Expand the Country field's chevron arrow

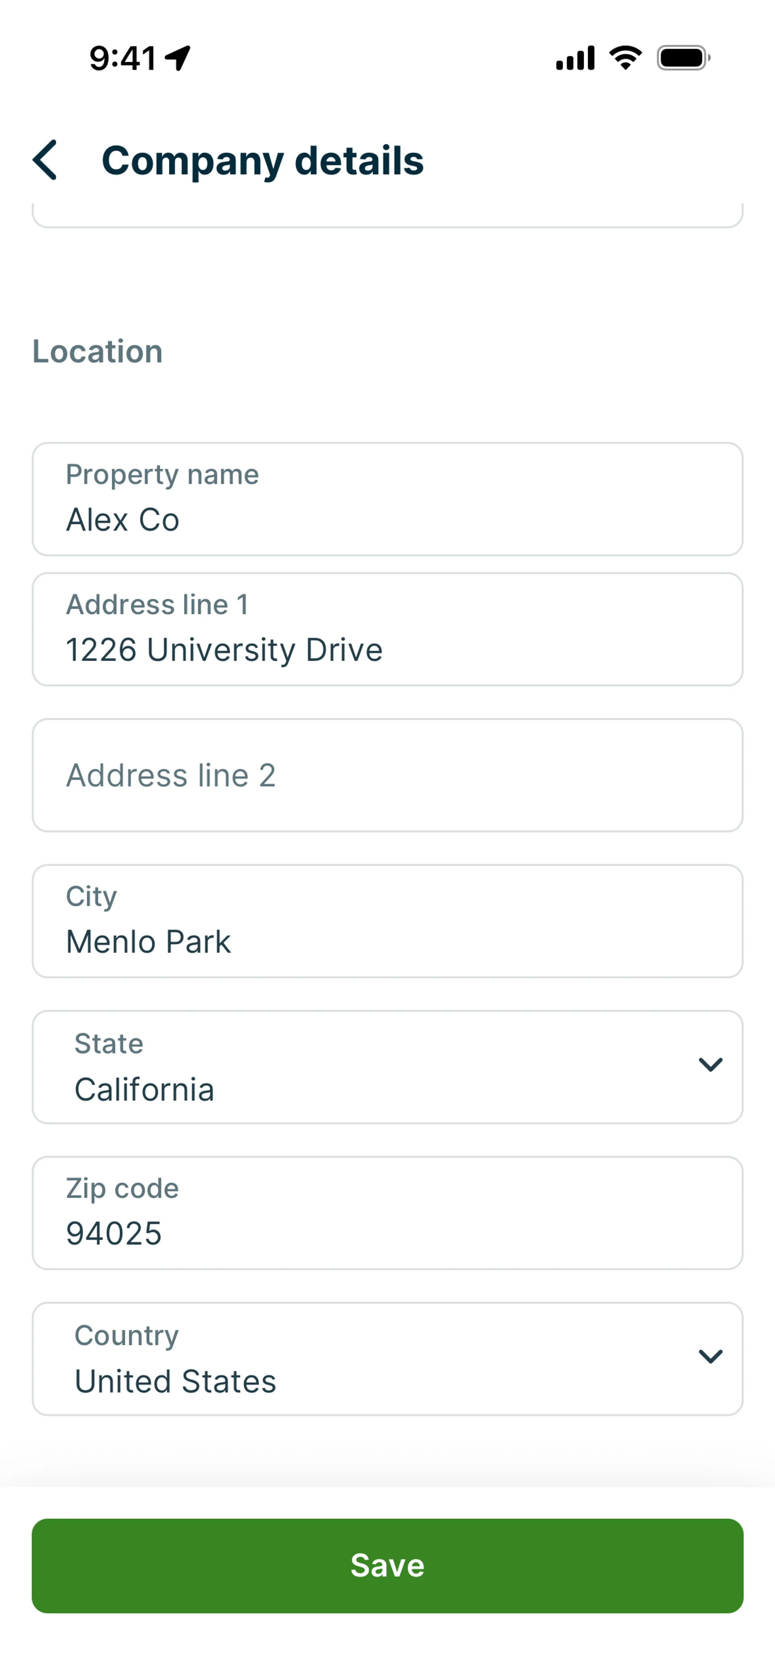coord(710,1357)
